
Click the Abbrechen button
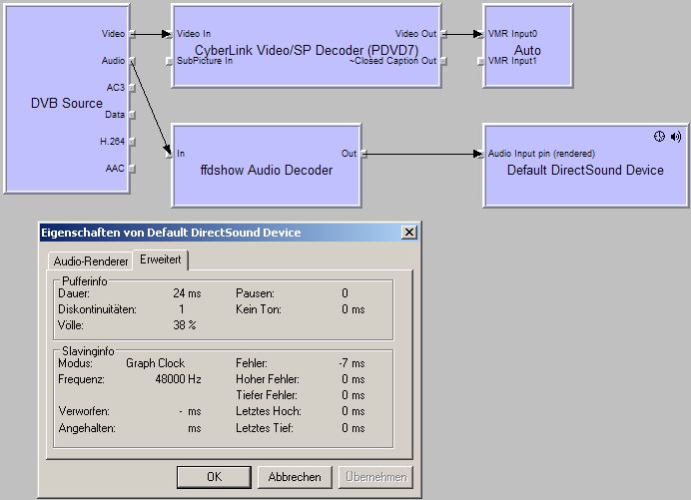(295, 477)
